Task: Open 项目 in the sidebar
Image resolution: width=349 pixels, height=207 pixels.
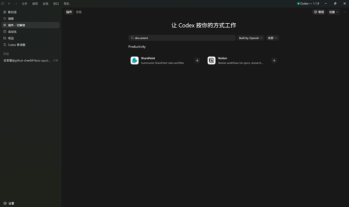Action: 30,38
